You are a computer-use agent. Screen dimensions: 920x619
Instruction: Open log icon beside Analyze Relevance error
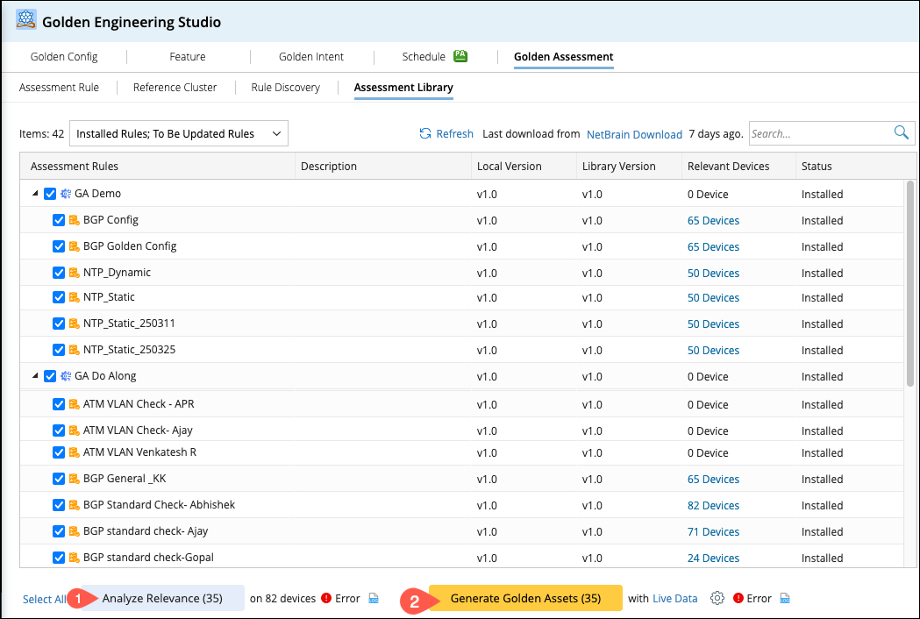coord(374,599)
